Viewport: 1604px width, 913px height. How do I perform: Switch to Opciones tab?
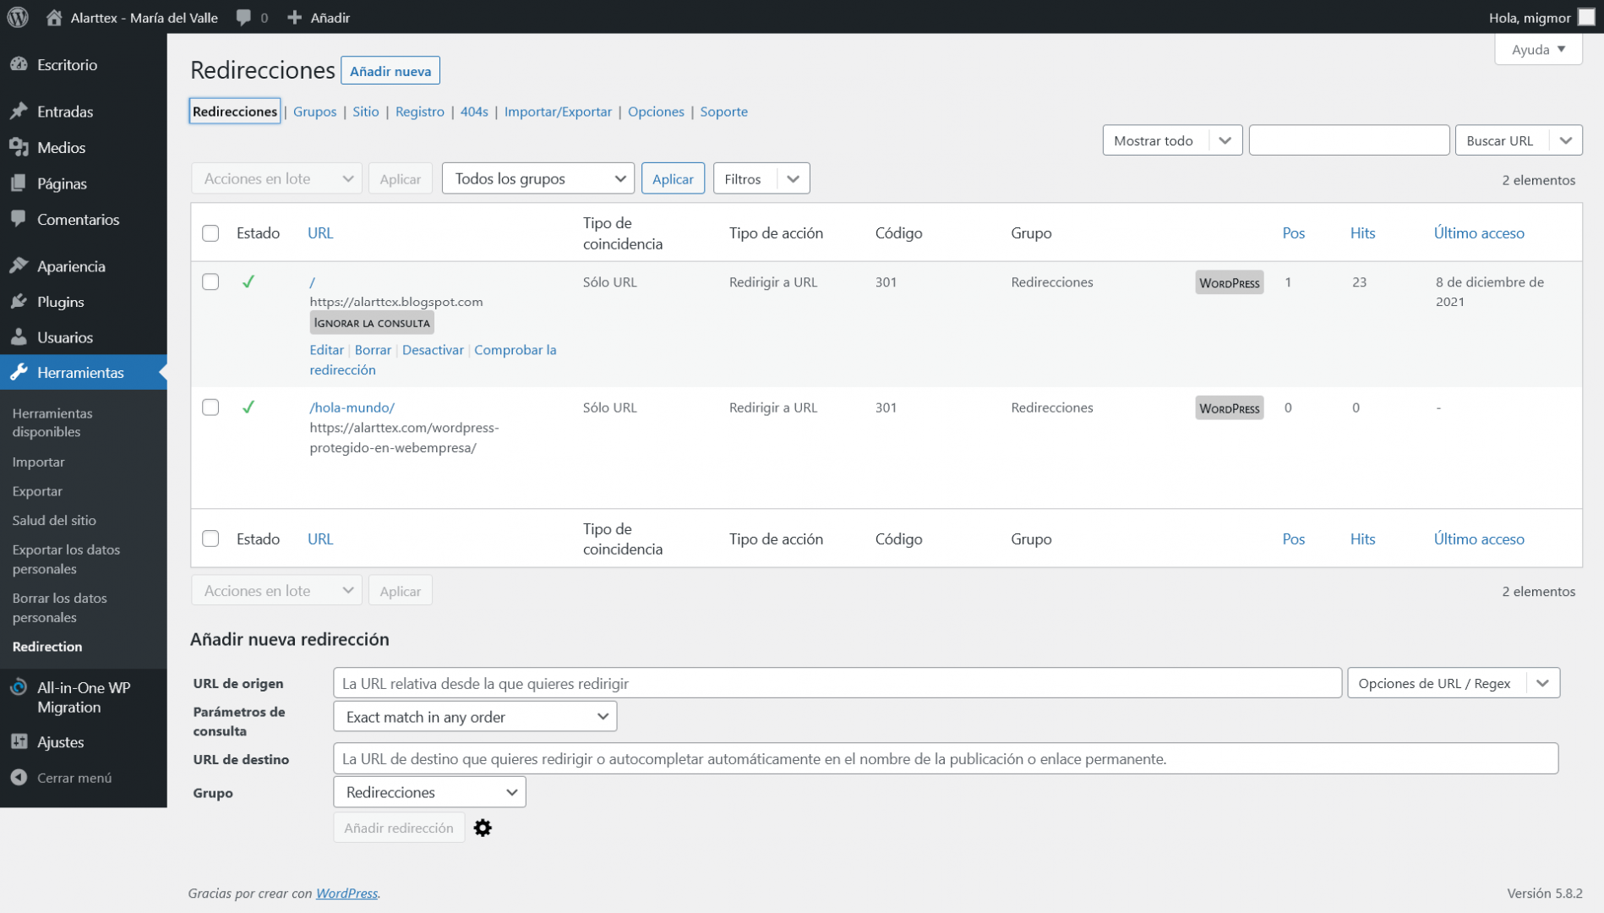point(656,112)
